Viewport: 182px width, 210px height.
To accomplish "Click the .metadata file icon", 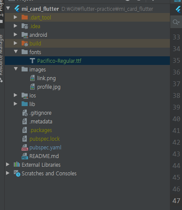I will coord(25,121).
